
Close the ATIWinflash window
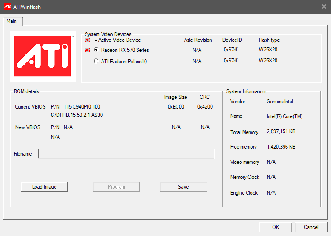324,7
